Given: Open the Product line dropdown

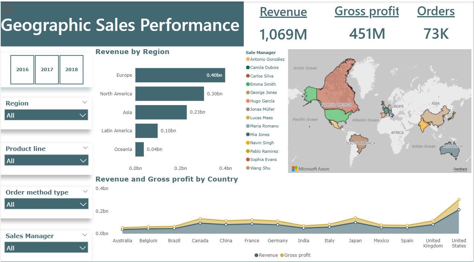Looking at the screenshot, I should pos(46,161).
